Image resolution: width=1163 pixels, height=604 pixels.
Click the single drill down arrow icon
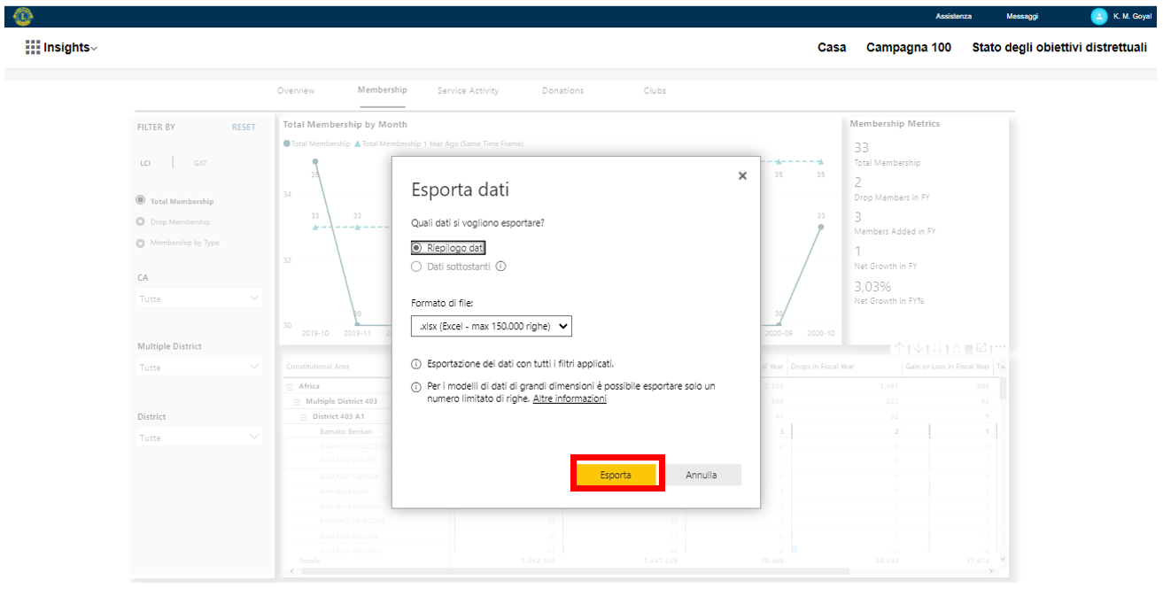point(918,348)
